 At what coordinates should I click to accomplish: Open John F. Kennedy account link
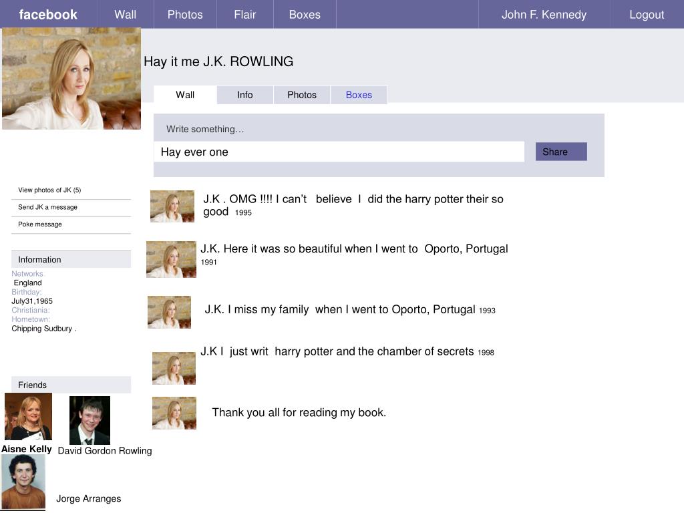click(544, 15)
